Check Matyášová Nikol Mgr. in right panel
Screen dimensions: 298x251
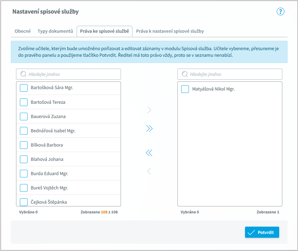click(x=185, y=89)
